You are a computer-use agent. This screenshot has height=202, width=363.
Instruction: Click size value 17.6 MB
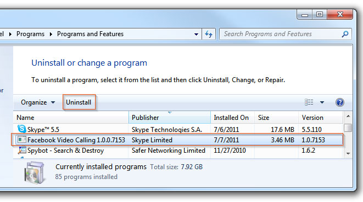tap(282, 130)
